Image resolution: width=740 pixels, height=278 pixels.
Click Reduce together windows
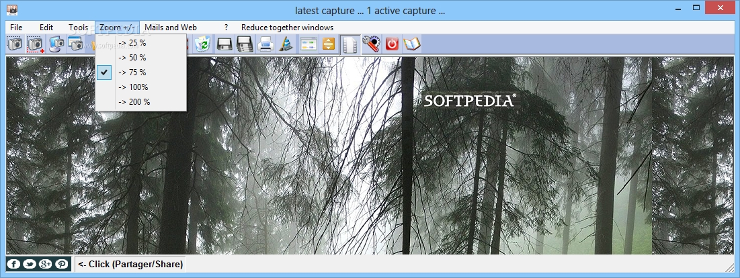pyautogui.click(x=287, y=28)
